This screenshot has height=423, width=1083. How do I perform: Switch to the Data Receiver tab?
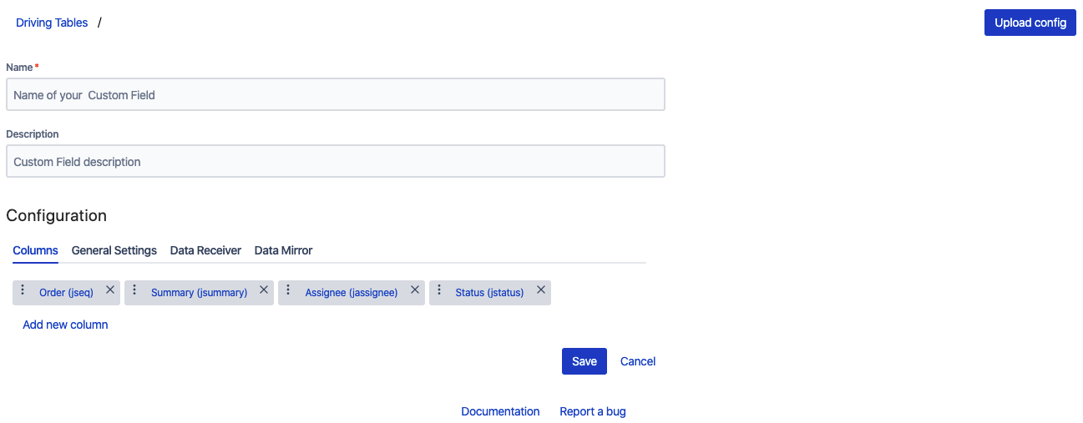205,250
